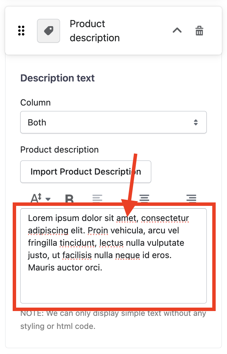Image resolution: width=227 pixels, height=354 pixels.
Task: Open the Column dropdown showing Both
Action: click(113, 122)
